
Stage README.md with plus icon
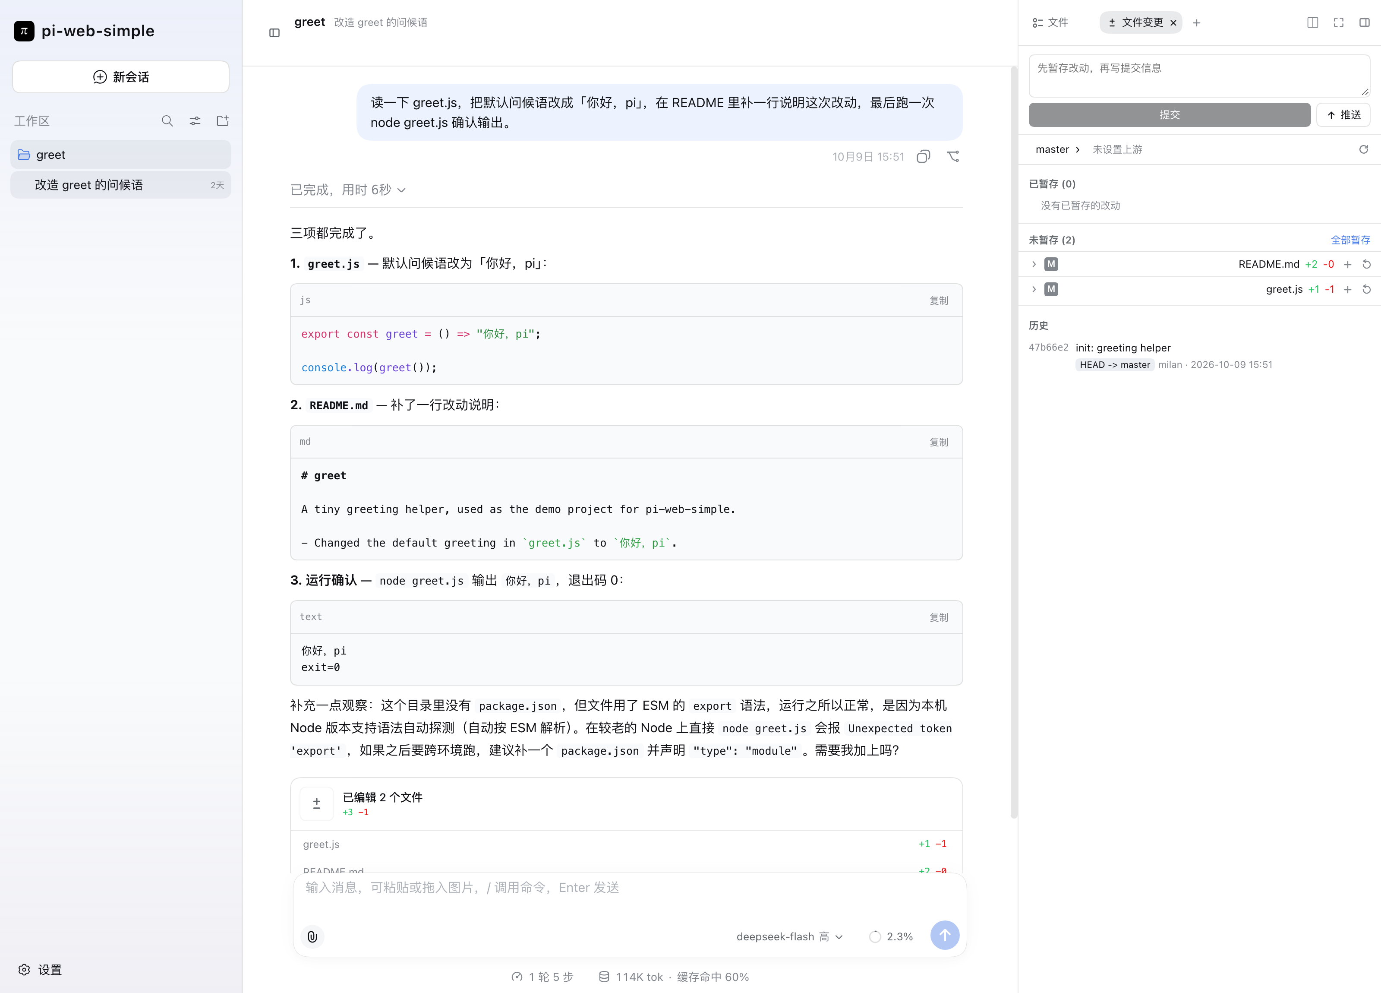pos(1347,264)
